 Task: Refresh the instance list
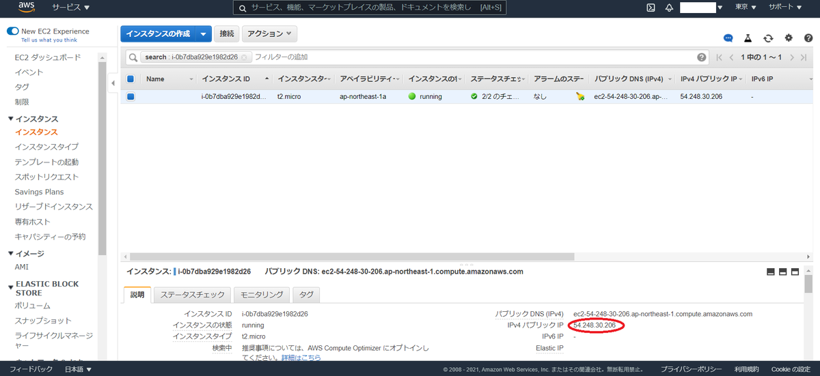[769, 38]
